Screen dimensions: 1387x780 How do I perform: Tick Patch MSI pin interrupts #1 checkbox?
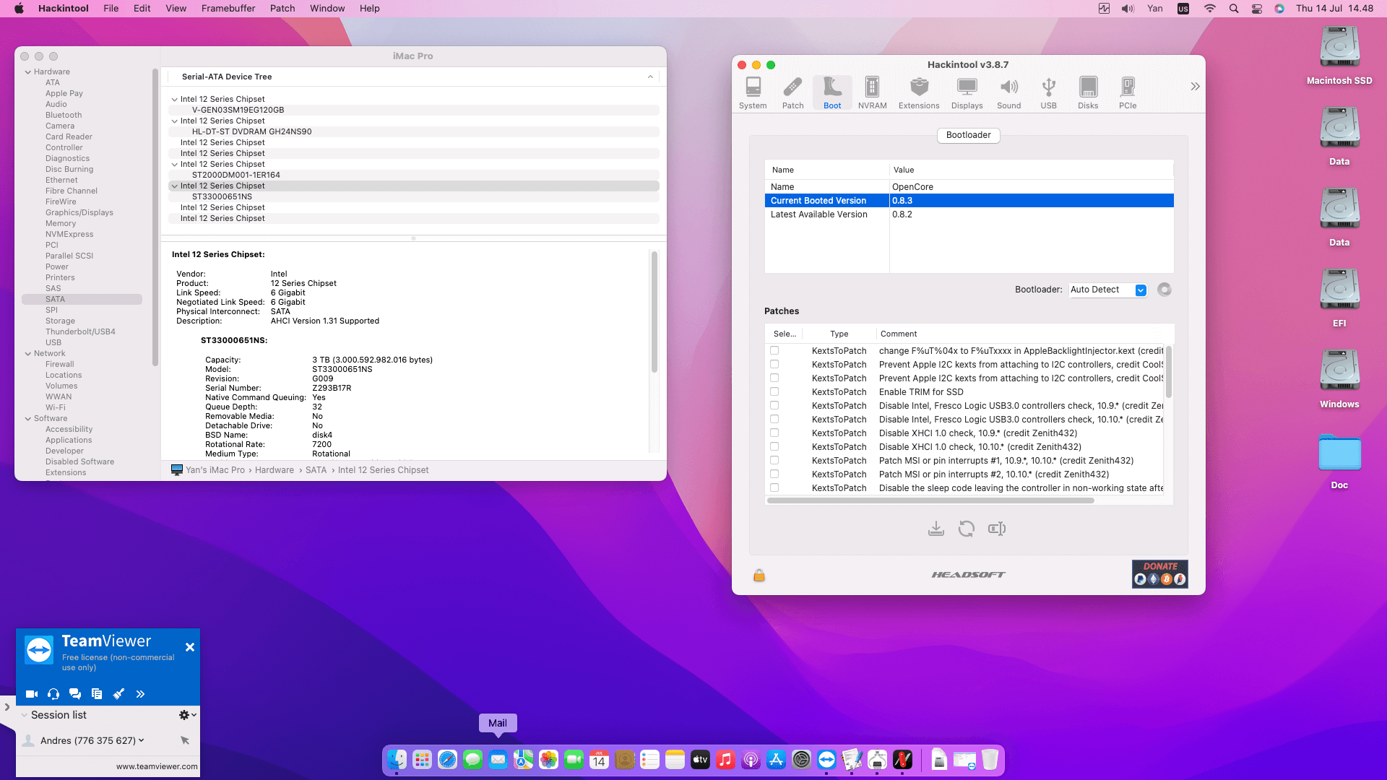pyautogui.click(x=774, y=461)
